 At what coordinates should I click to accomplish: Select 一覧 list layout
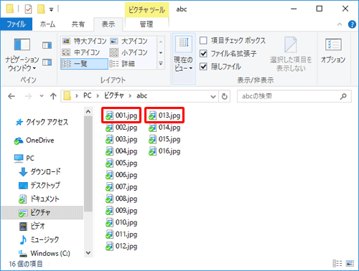[84, 64]
